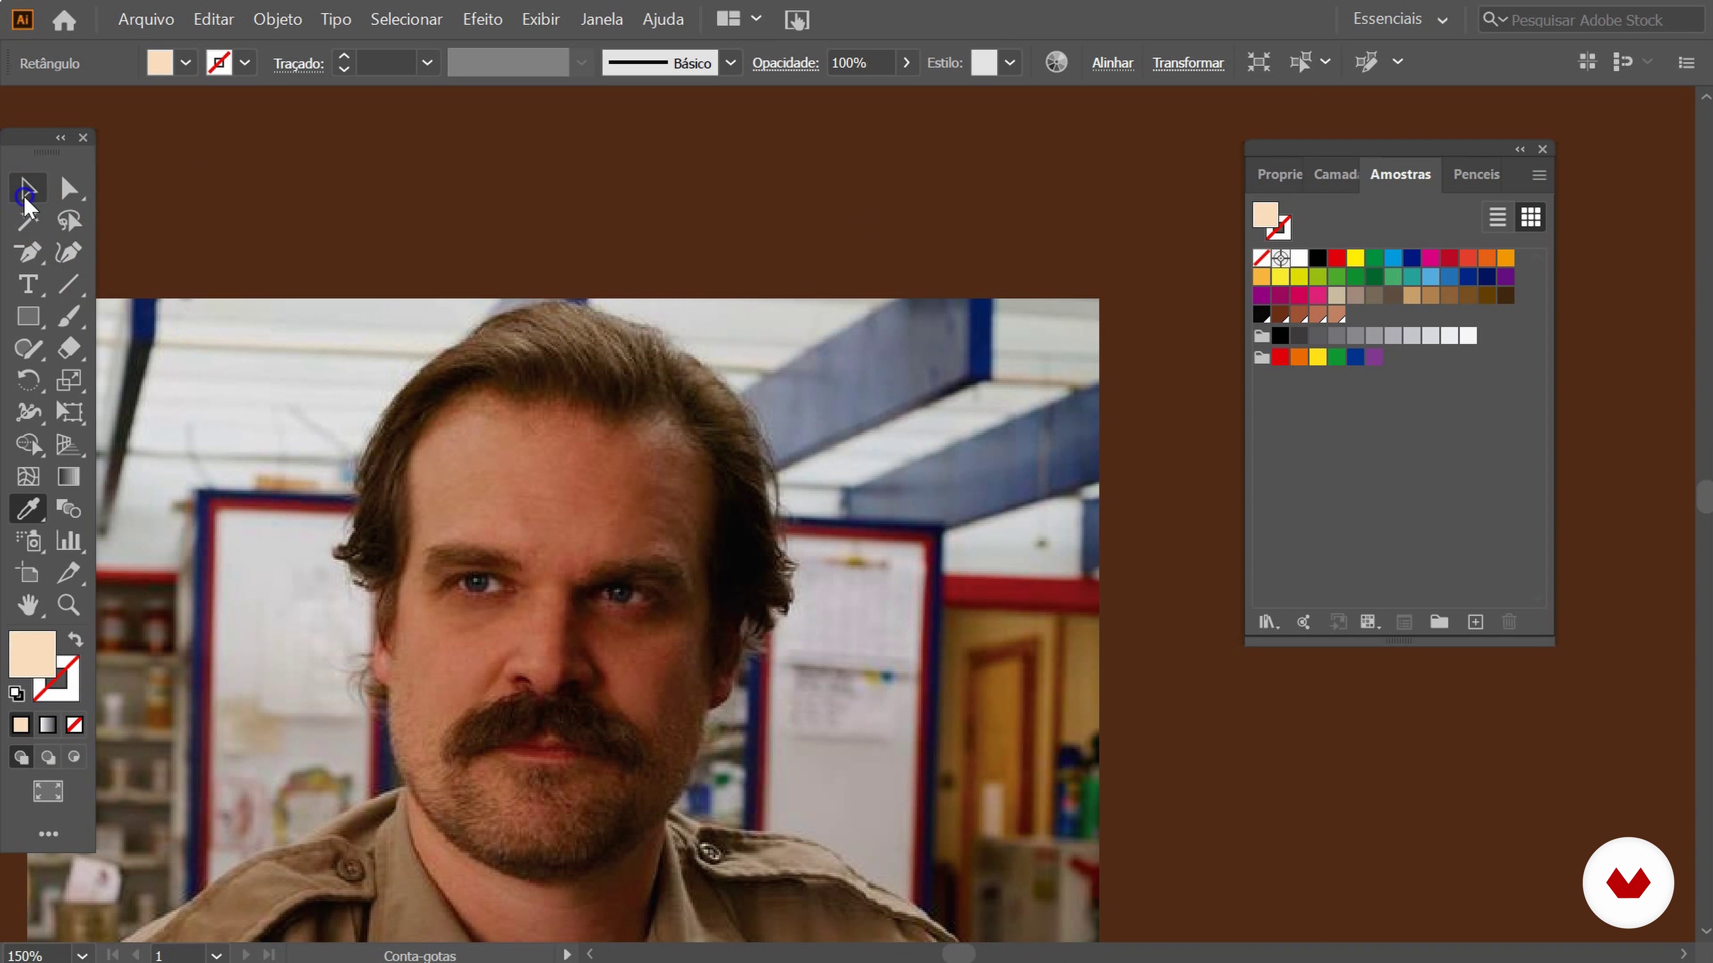This screenshot has height=963, width=1713.
Task: Pick the Paintbrush tool
Action: pyautogui.click(x=69, y=317)
